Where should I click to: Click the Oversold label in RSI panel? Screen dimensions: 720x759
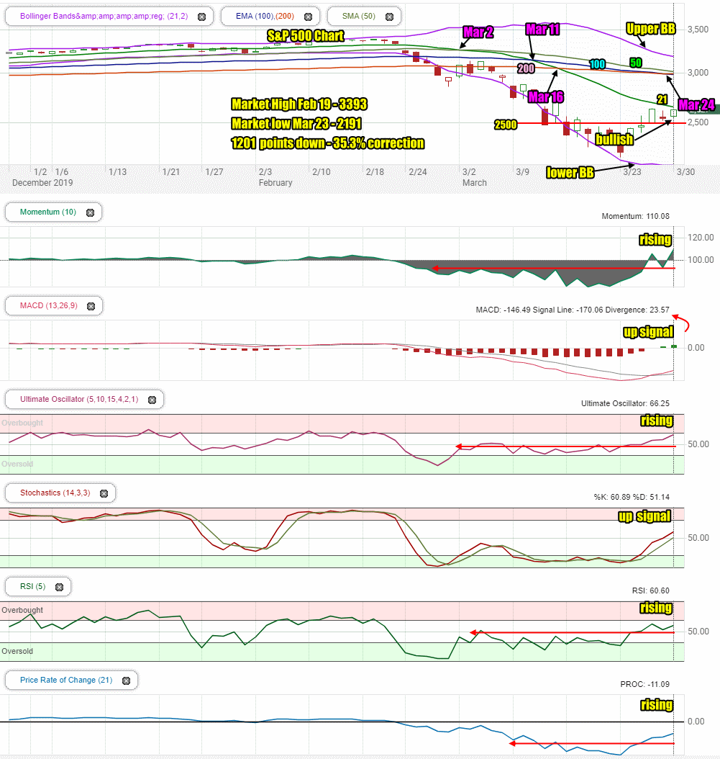point(17,652)
